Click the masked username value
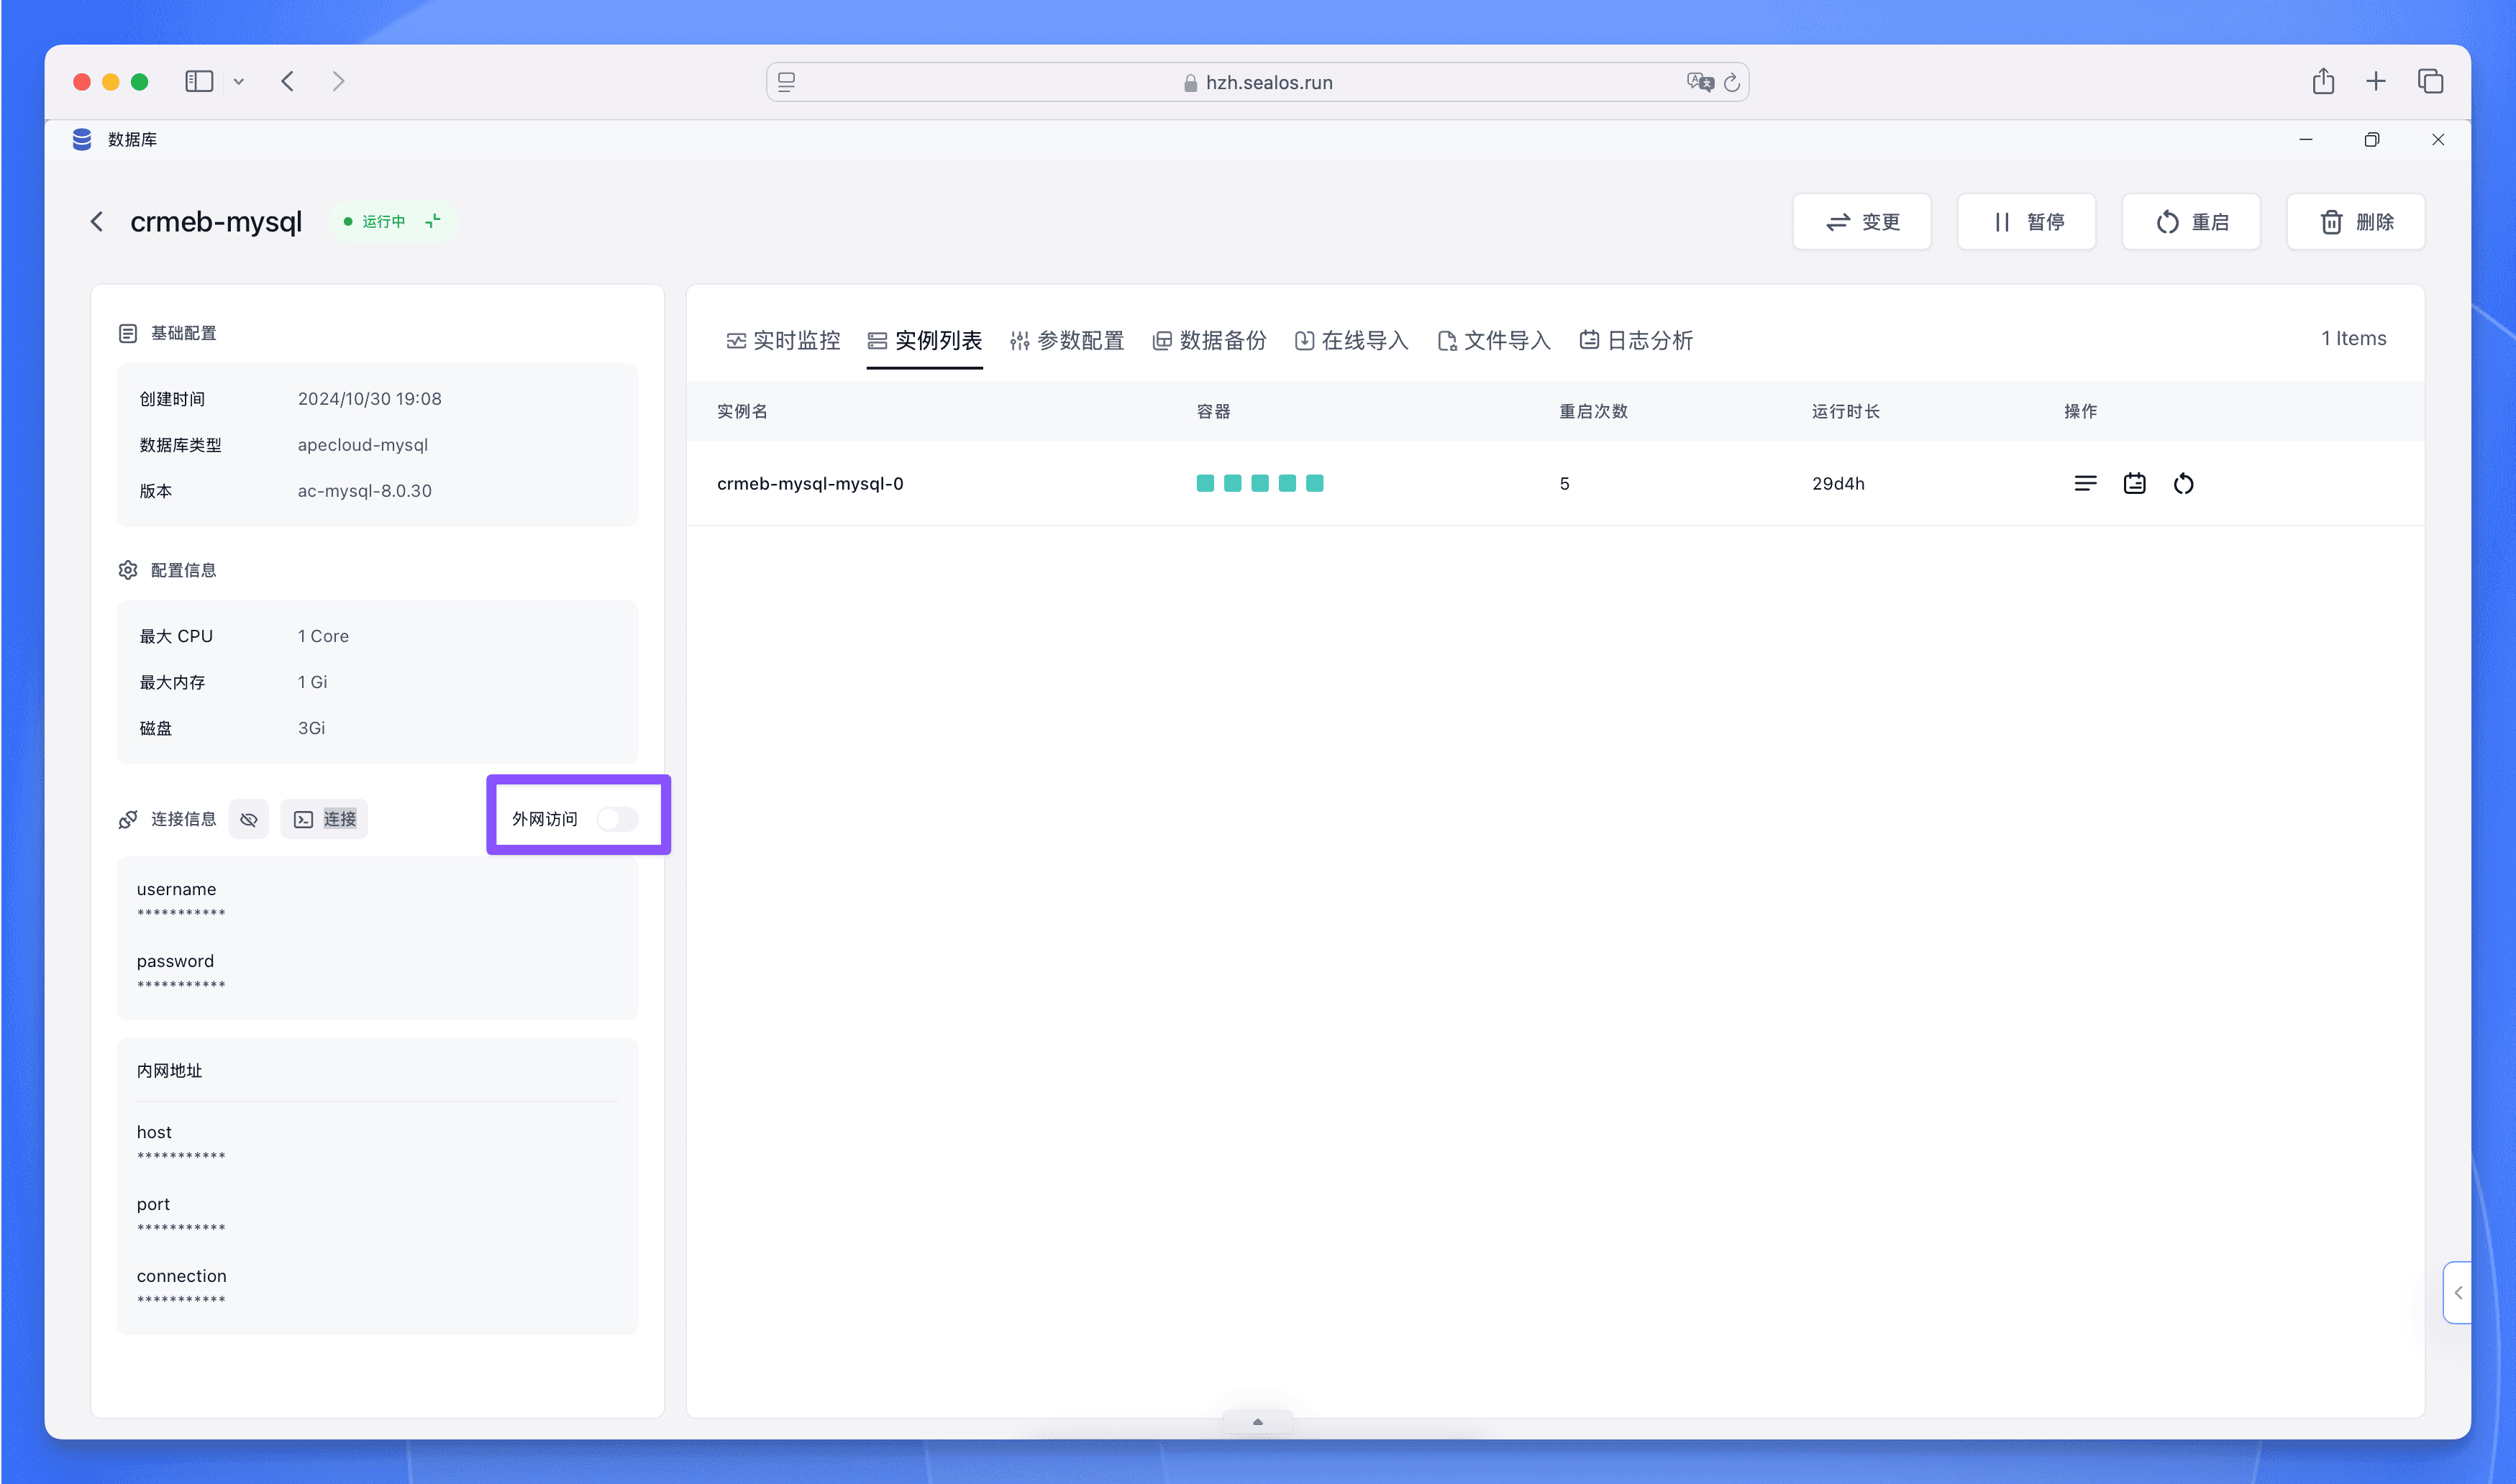 [x=181, y=913]
